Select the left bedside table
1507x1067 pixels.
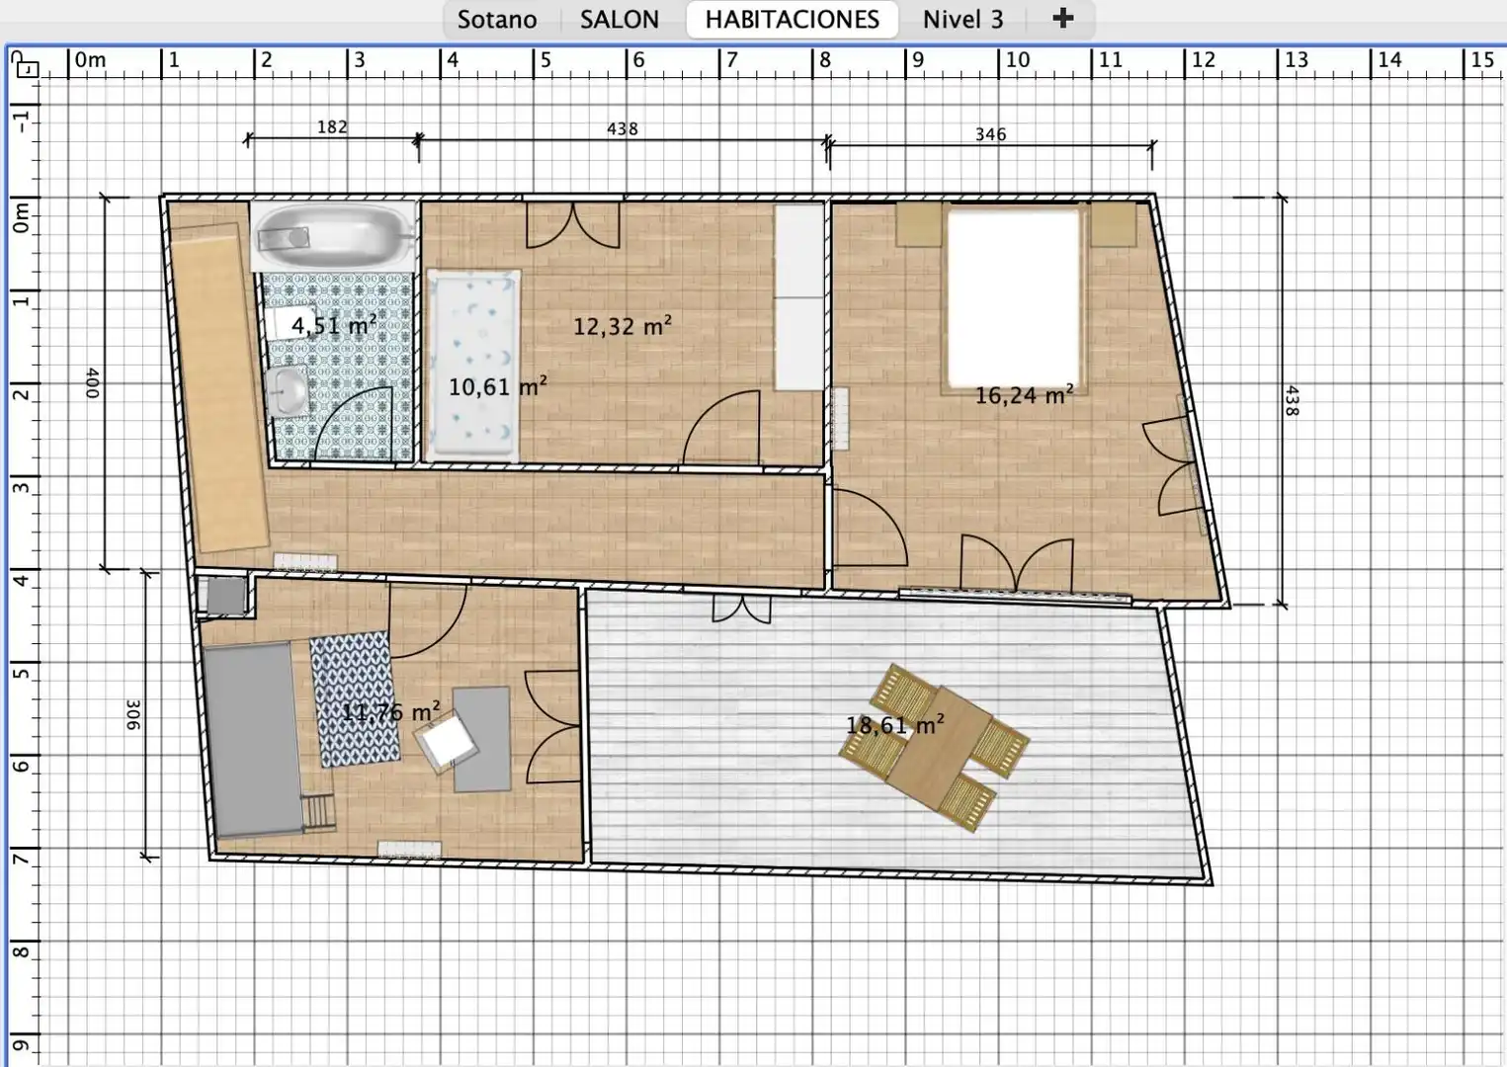[919, 224]
